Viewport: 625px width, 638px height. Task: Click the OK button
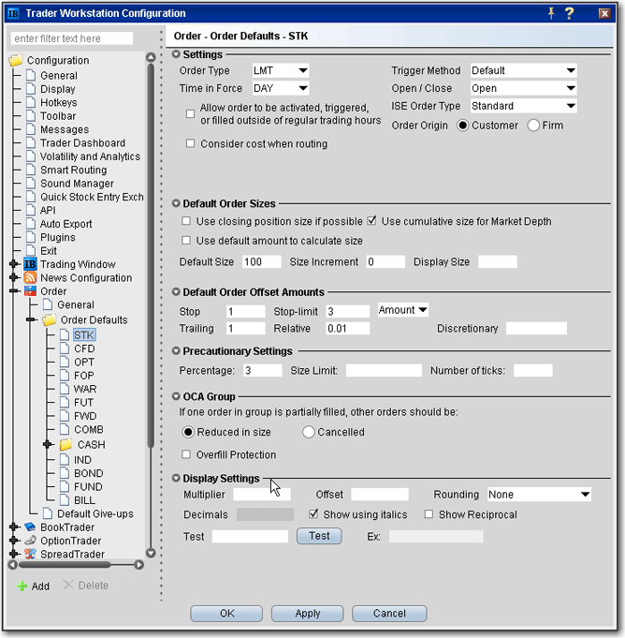pos(226,614)
